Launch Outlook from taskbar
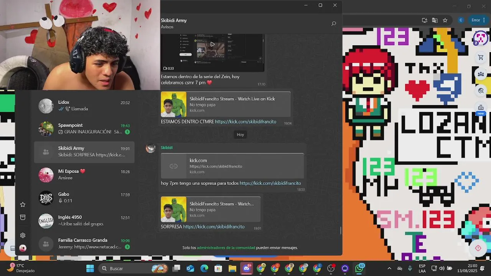 tap(190, 268)
